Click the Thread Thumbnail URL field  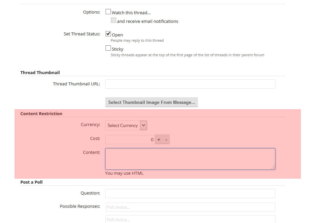[190, 84]
